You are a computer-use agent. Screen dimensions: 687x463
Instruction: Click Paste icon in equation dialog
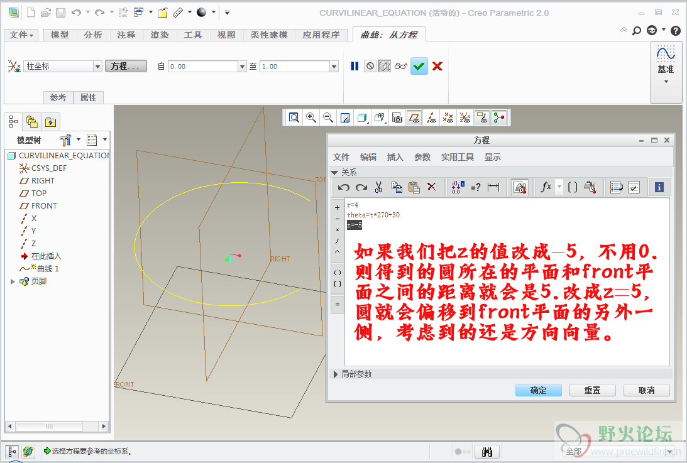414,187
